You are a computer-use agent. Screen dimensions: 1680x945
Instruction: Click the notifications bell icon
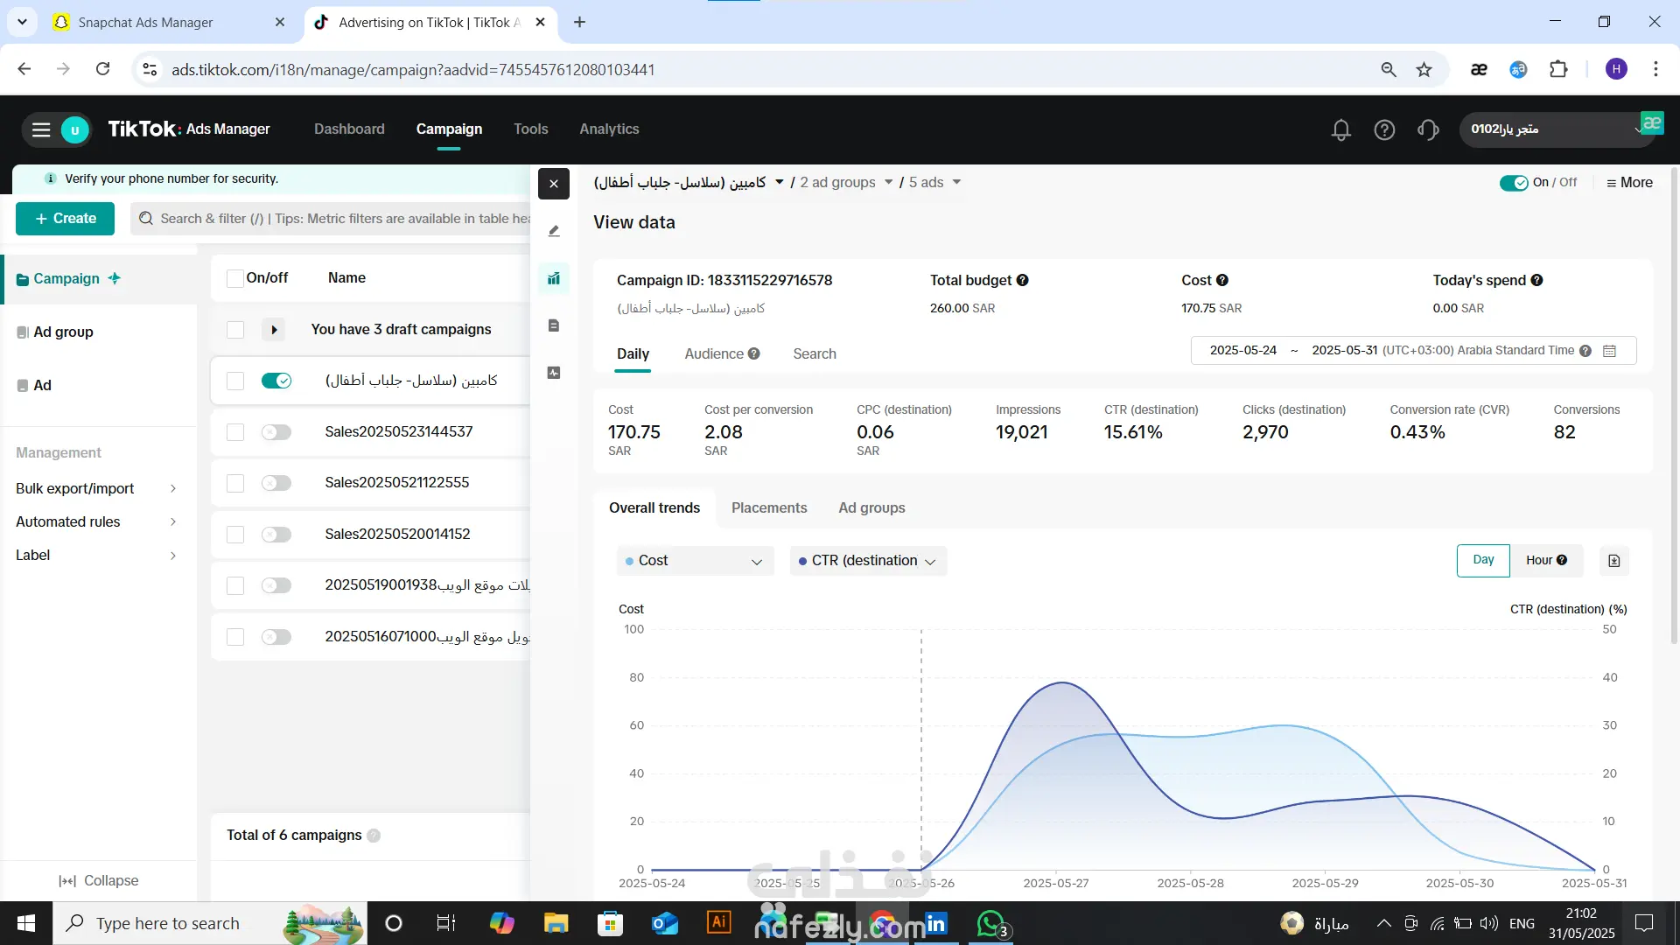(x=1340, y=129)
